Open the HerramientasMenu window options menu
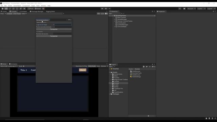217x122 pixels. pyautogui.click(x=67, y=20)
